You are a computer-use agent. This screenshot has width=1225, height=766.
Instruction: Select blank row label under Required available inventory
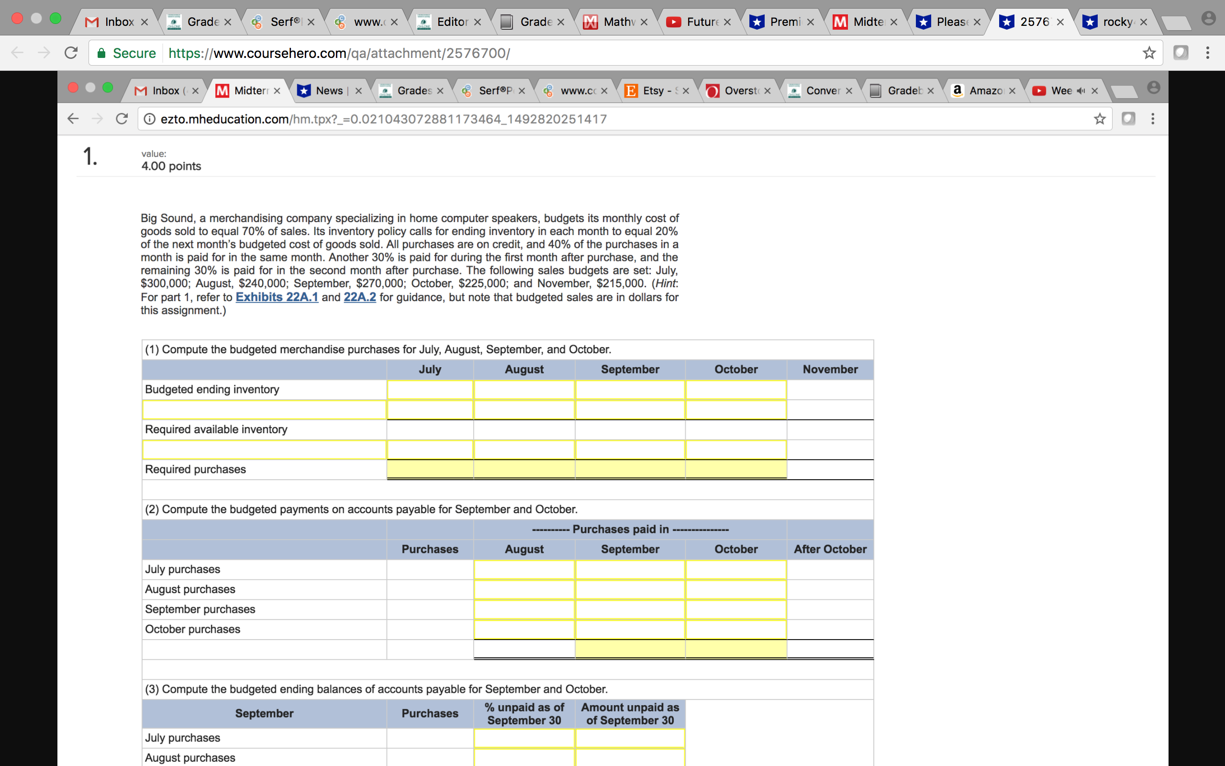pos(264,450)
